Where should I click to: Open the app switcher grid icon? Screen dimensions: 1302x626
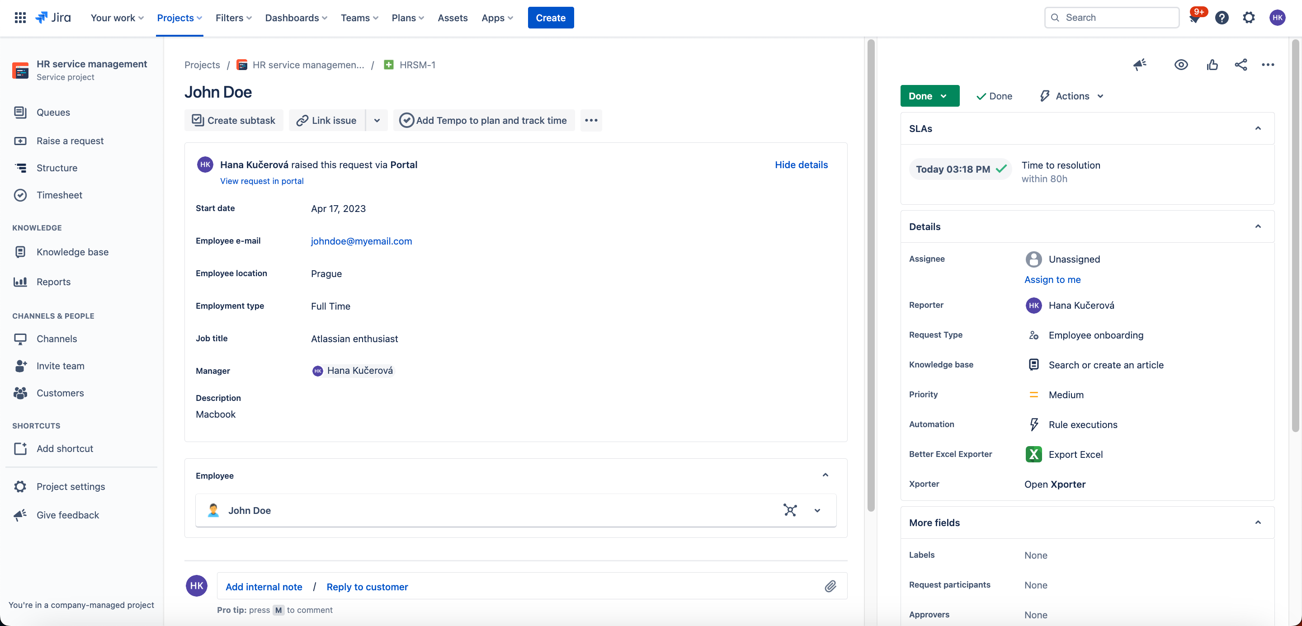click(x=20, y=18)
